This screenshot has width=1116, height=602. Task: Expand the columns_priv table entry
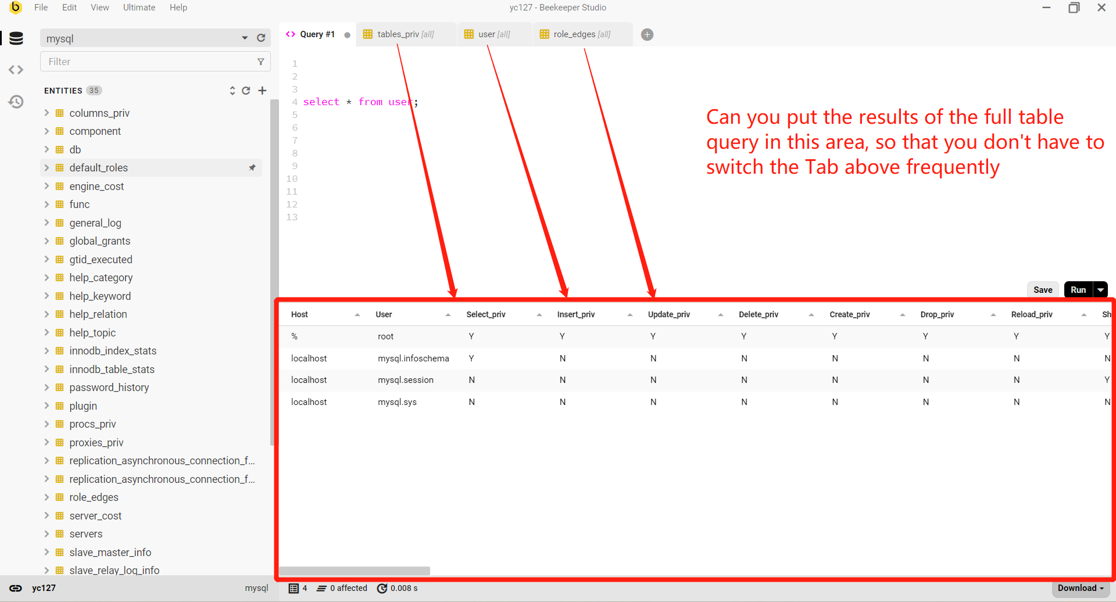(46, 113)
